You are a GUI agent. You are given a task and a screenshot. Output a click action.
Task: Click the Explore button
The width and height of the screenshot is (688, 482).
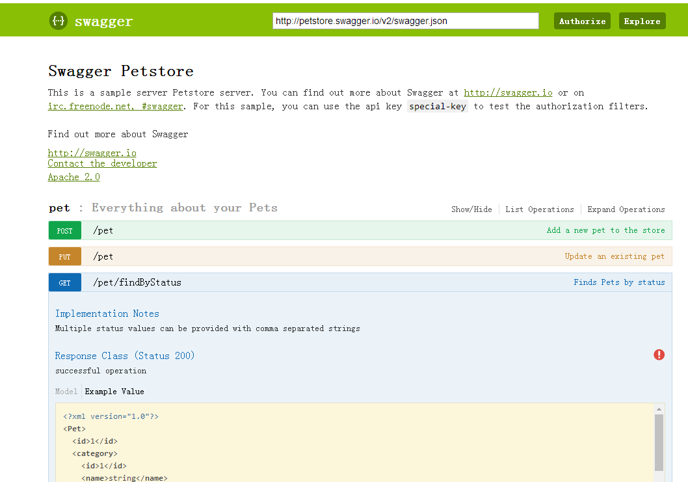click(642, 21)
